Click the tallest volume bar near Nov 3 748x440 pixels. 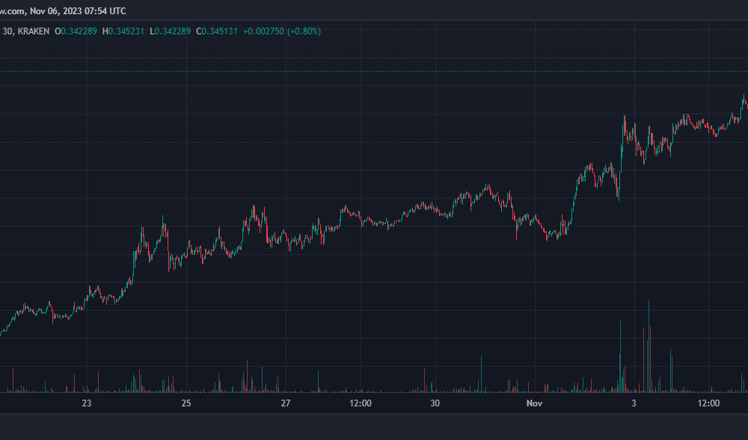pyautogui.click(x=649, y=346)
